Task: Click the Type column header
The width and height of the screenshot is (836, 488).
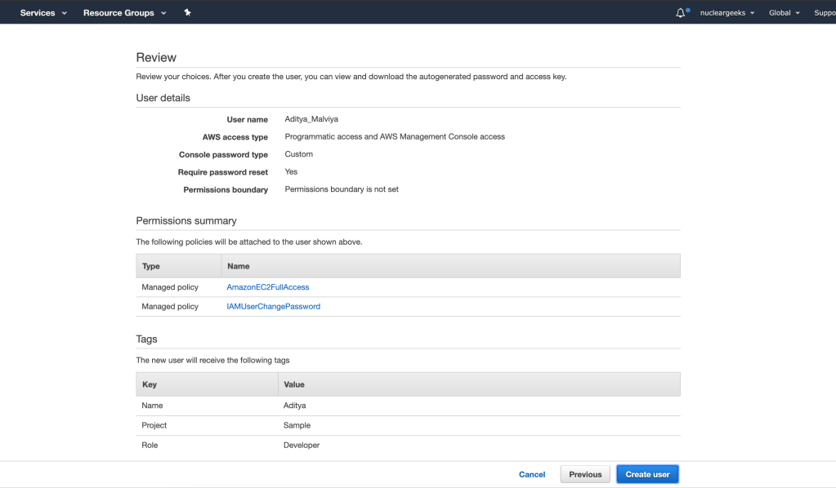Action: click(x=151, y=266)
